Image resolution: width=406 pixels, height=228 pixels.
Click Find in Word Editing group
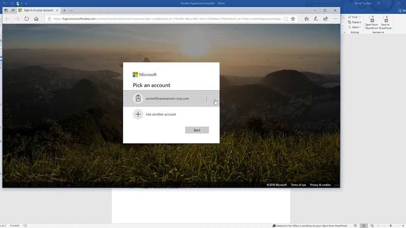click(x=353, y=17)
